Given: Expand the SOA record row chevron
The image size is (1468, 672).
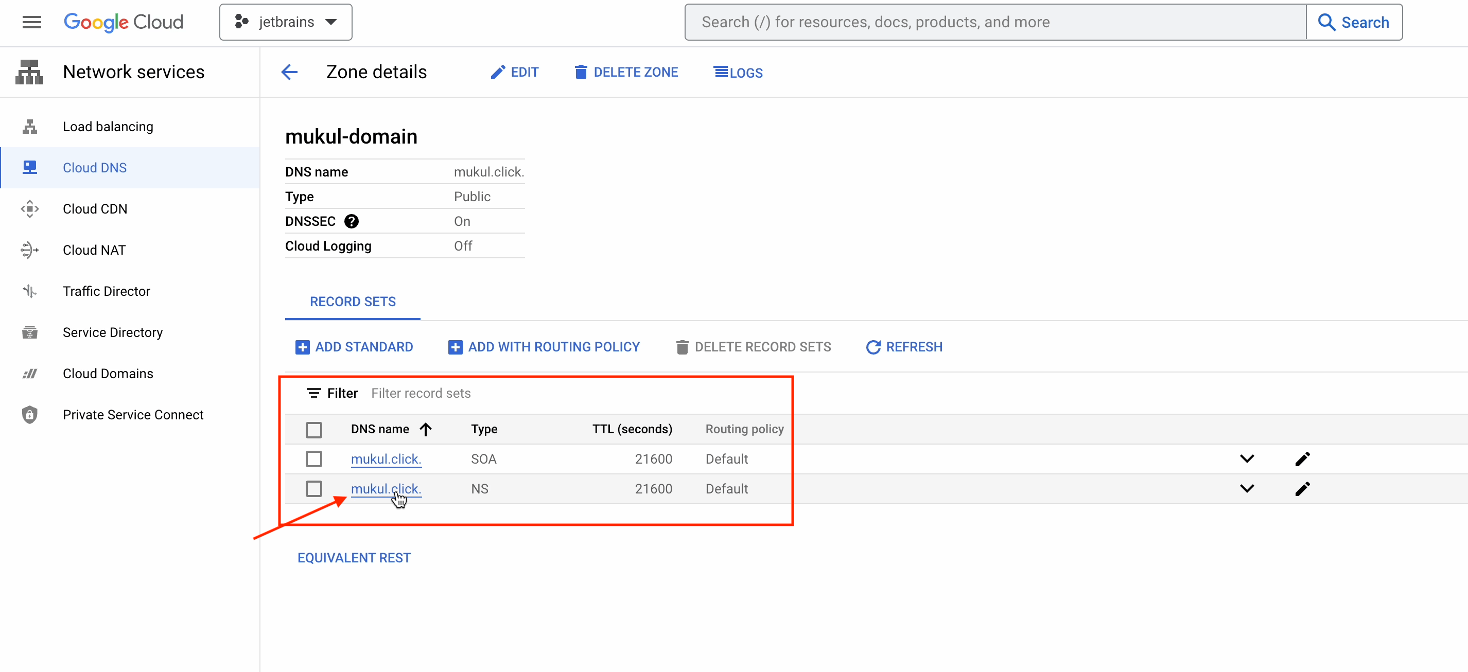Looking at the screenshot, I should tap(1247, 459).
